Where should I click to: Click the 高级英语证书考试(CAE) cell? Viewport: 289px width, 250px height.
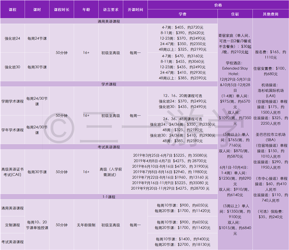coord(12,172)
